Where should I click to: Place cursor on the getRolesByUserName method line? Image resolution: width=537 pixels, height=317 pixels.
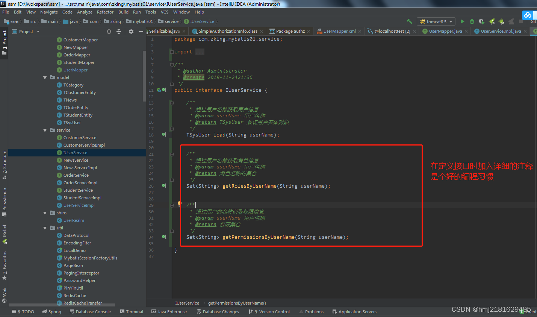click(258, 186)
